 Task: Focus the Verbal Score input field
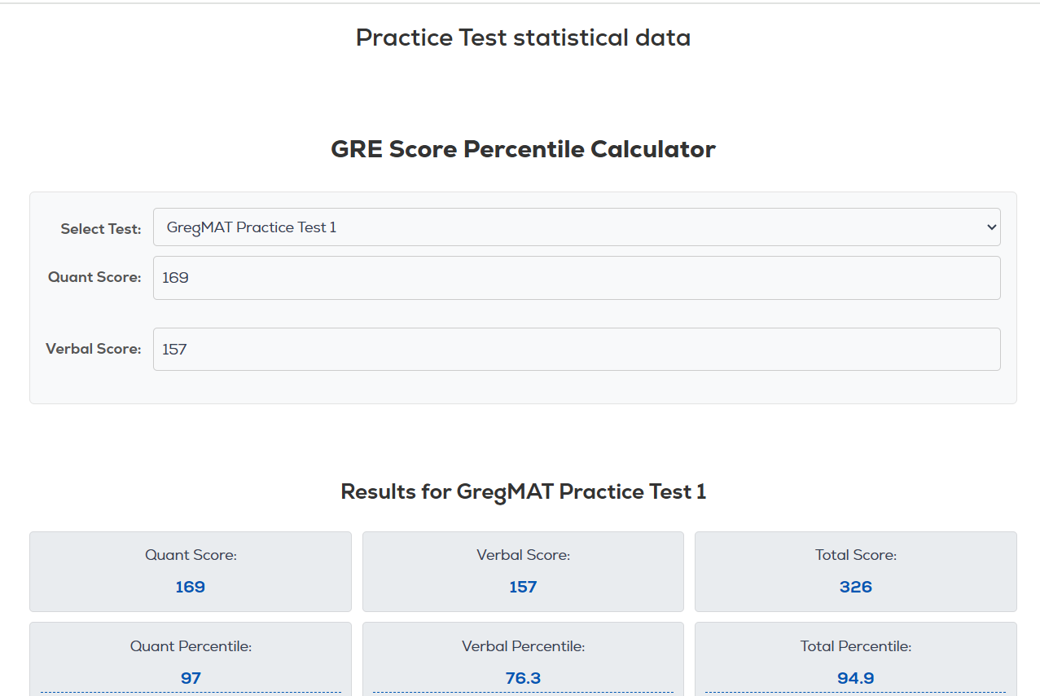pyautogui.click(x=577, y=350)
